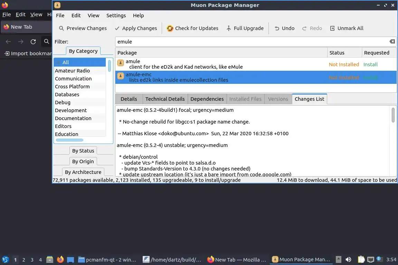Select the Education category
This screenshot has height=265, width=398.
(80, 134)
